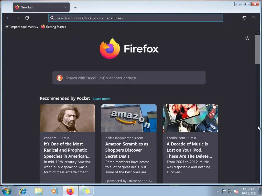Click the muted volume tray icon
The image size is (262, 196).
(236, 191)
